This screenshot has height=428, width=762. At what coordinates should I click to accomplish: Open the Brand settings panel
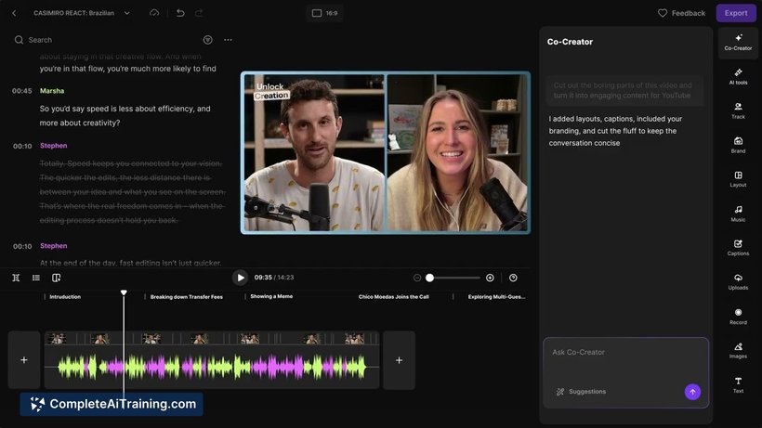pyautogui.click(x=738, y=145)
